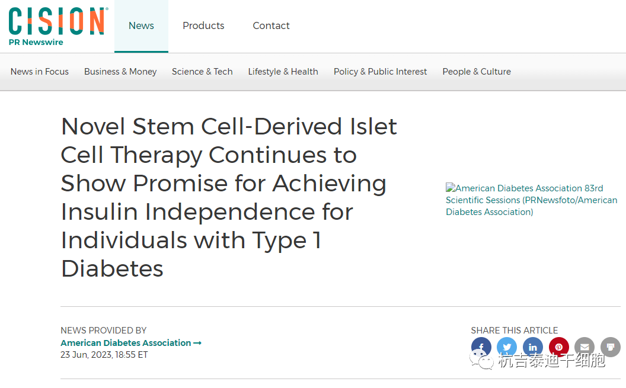Share the article on LinkedIn

tap(533, 347)
